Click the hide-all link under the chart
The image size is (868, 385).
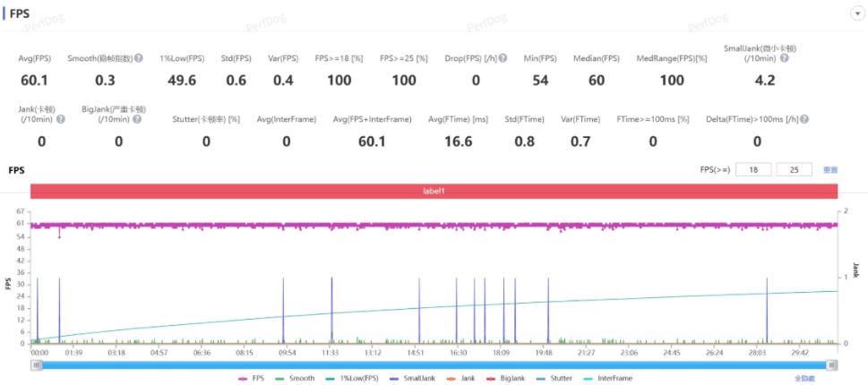click(805, 379)
